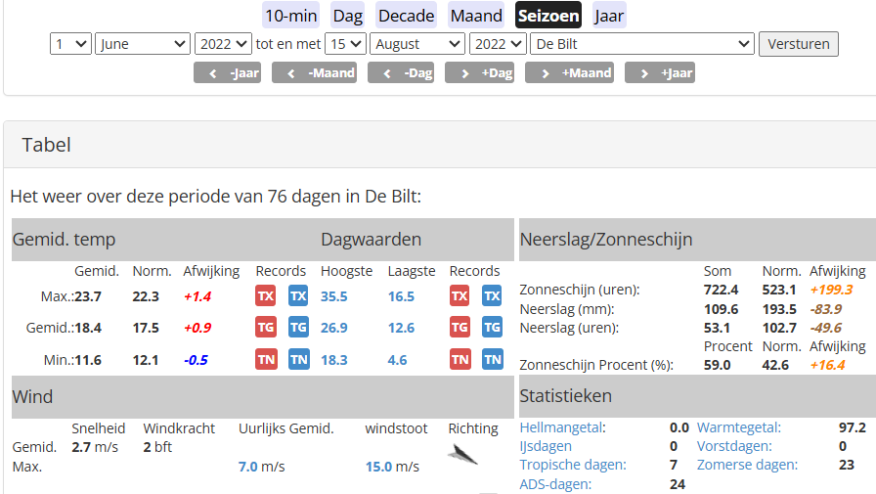Click red TN record icon right of 4.6
The width and height of the screenshot is (876, 494).
click(x=460, y=360)
